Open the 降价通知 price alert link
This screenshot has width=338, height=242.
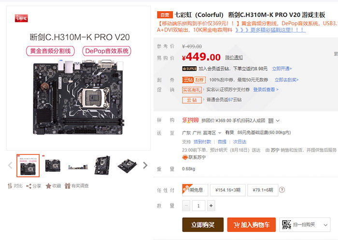(x=234, y=58)
